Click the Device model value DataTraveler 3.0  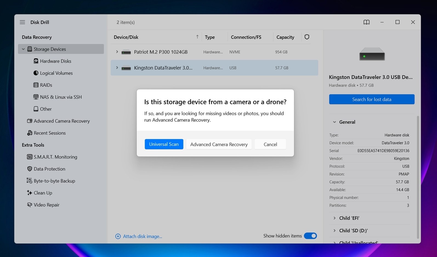coord(395,143)
